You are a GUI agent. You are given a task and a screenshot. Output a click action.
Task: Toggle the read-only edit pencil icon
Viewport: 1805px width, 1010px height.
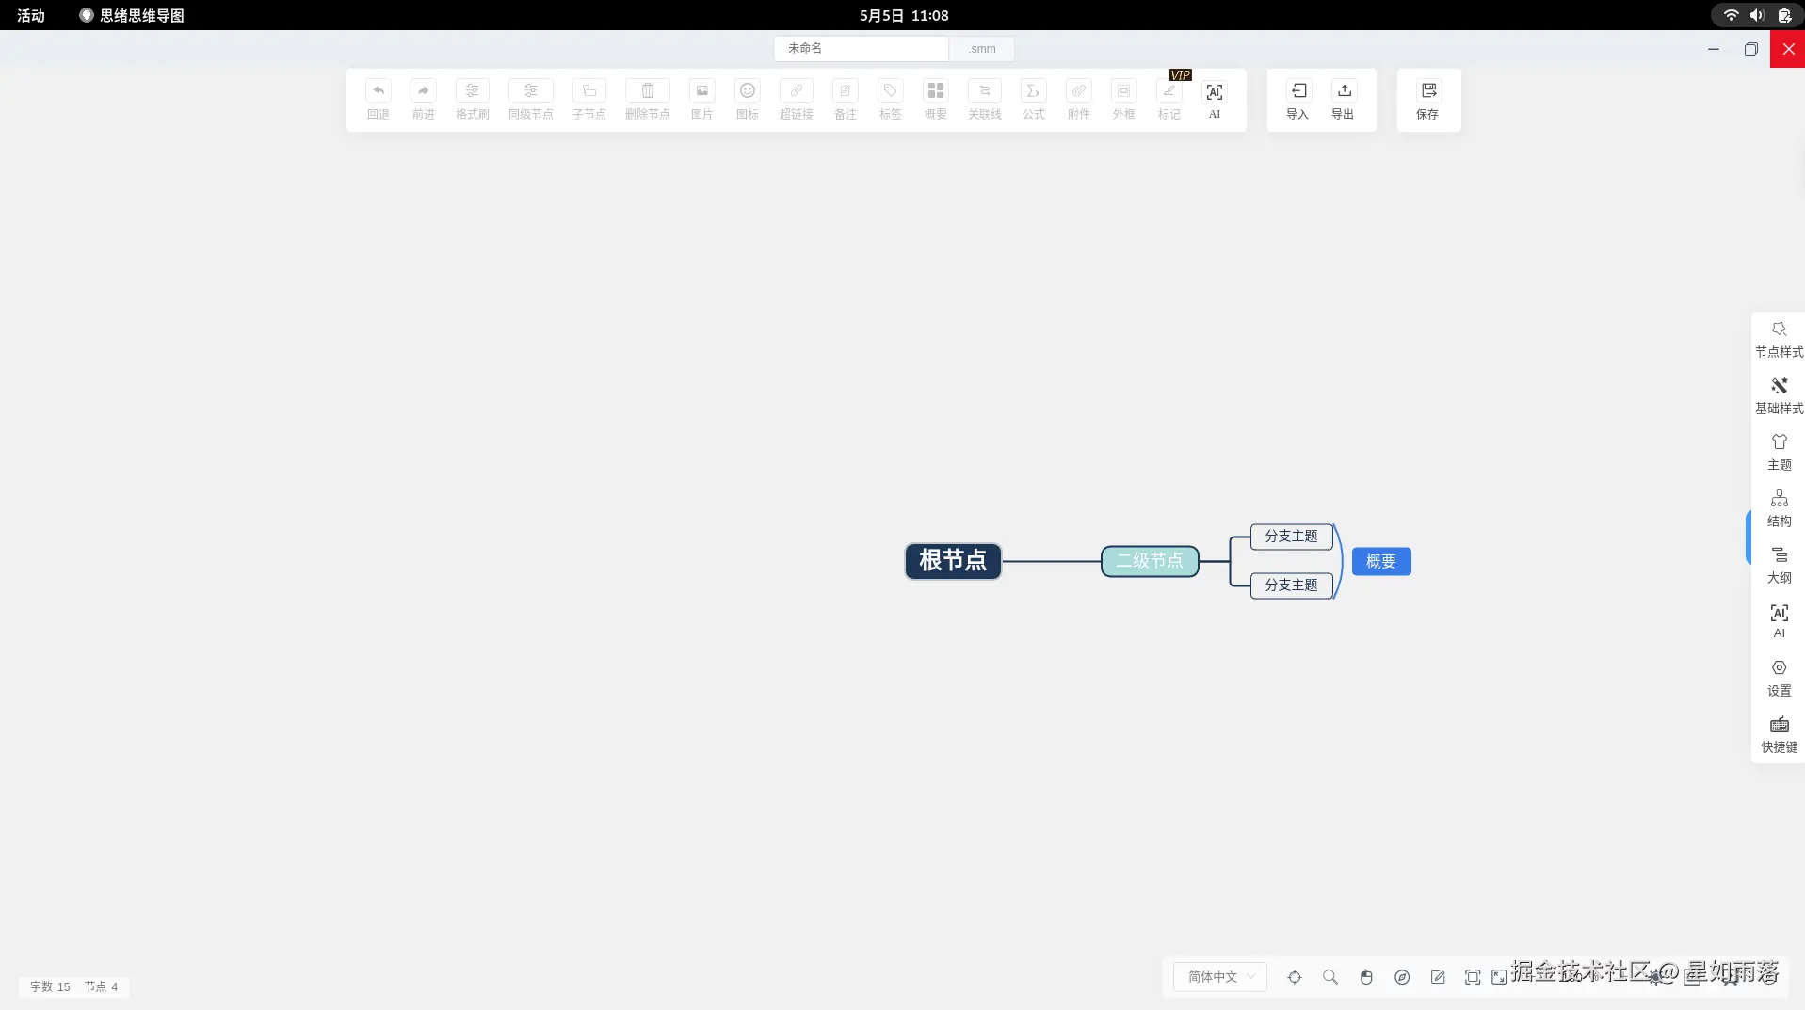tap(1438, 977)
